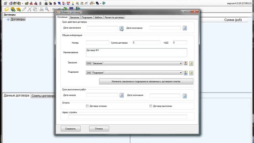
Task: Open the Расчет по договору tab
Action: (x=114, y=17)
